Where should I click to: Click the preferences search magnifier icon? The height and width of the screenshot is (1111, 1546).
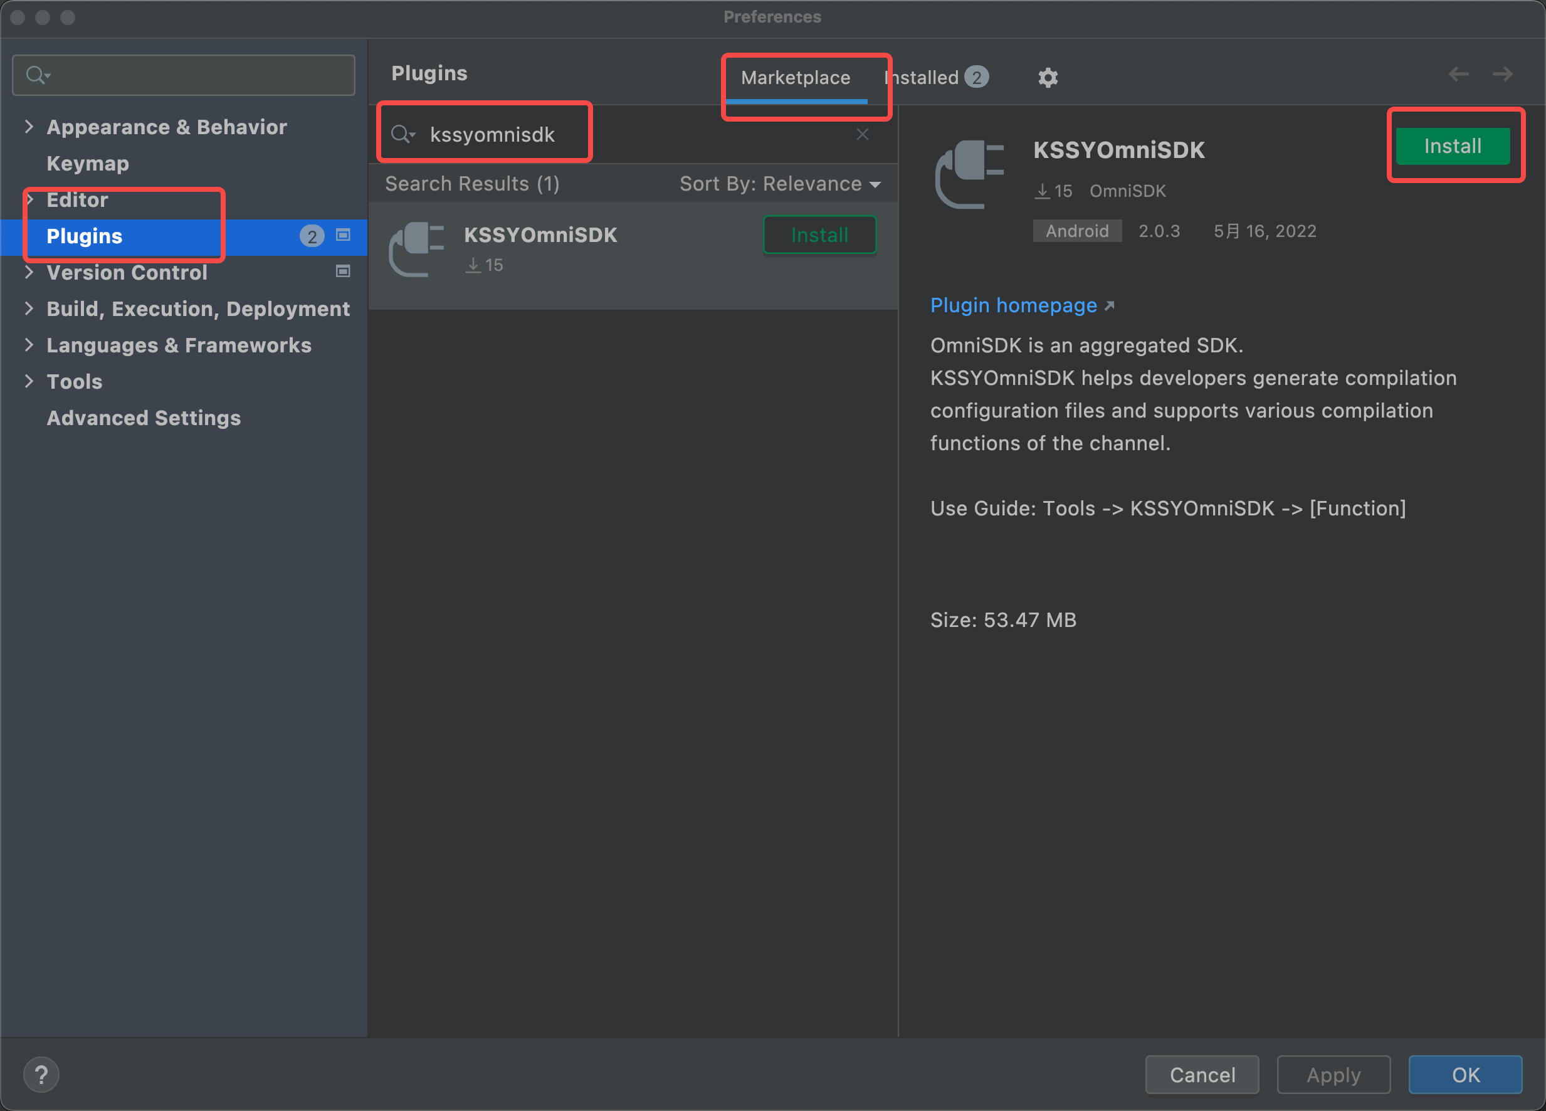click(37, 74)
